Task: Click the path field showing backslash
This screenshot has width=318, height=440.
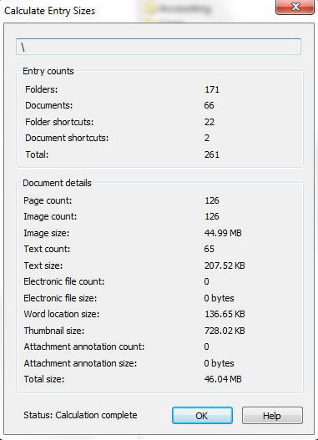Action: [x=159, y=47]
